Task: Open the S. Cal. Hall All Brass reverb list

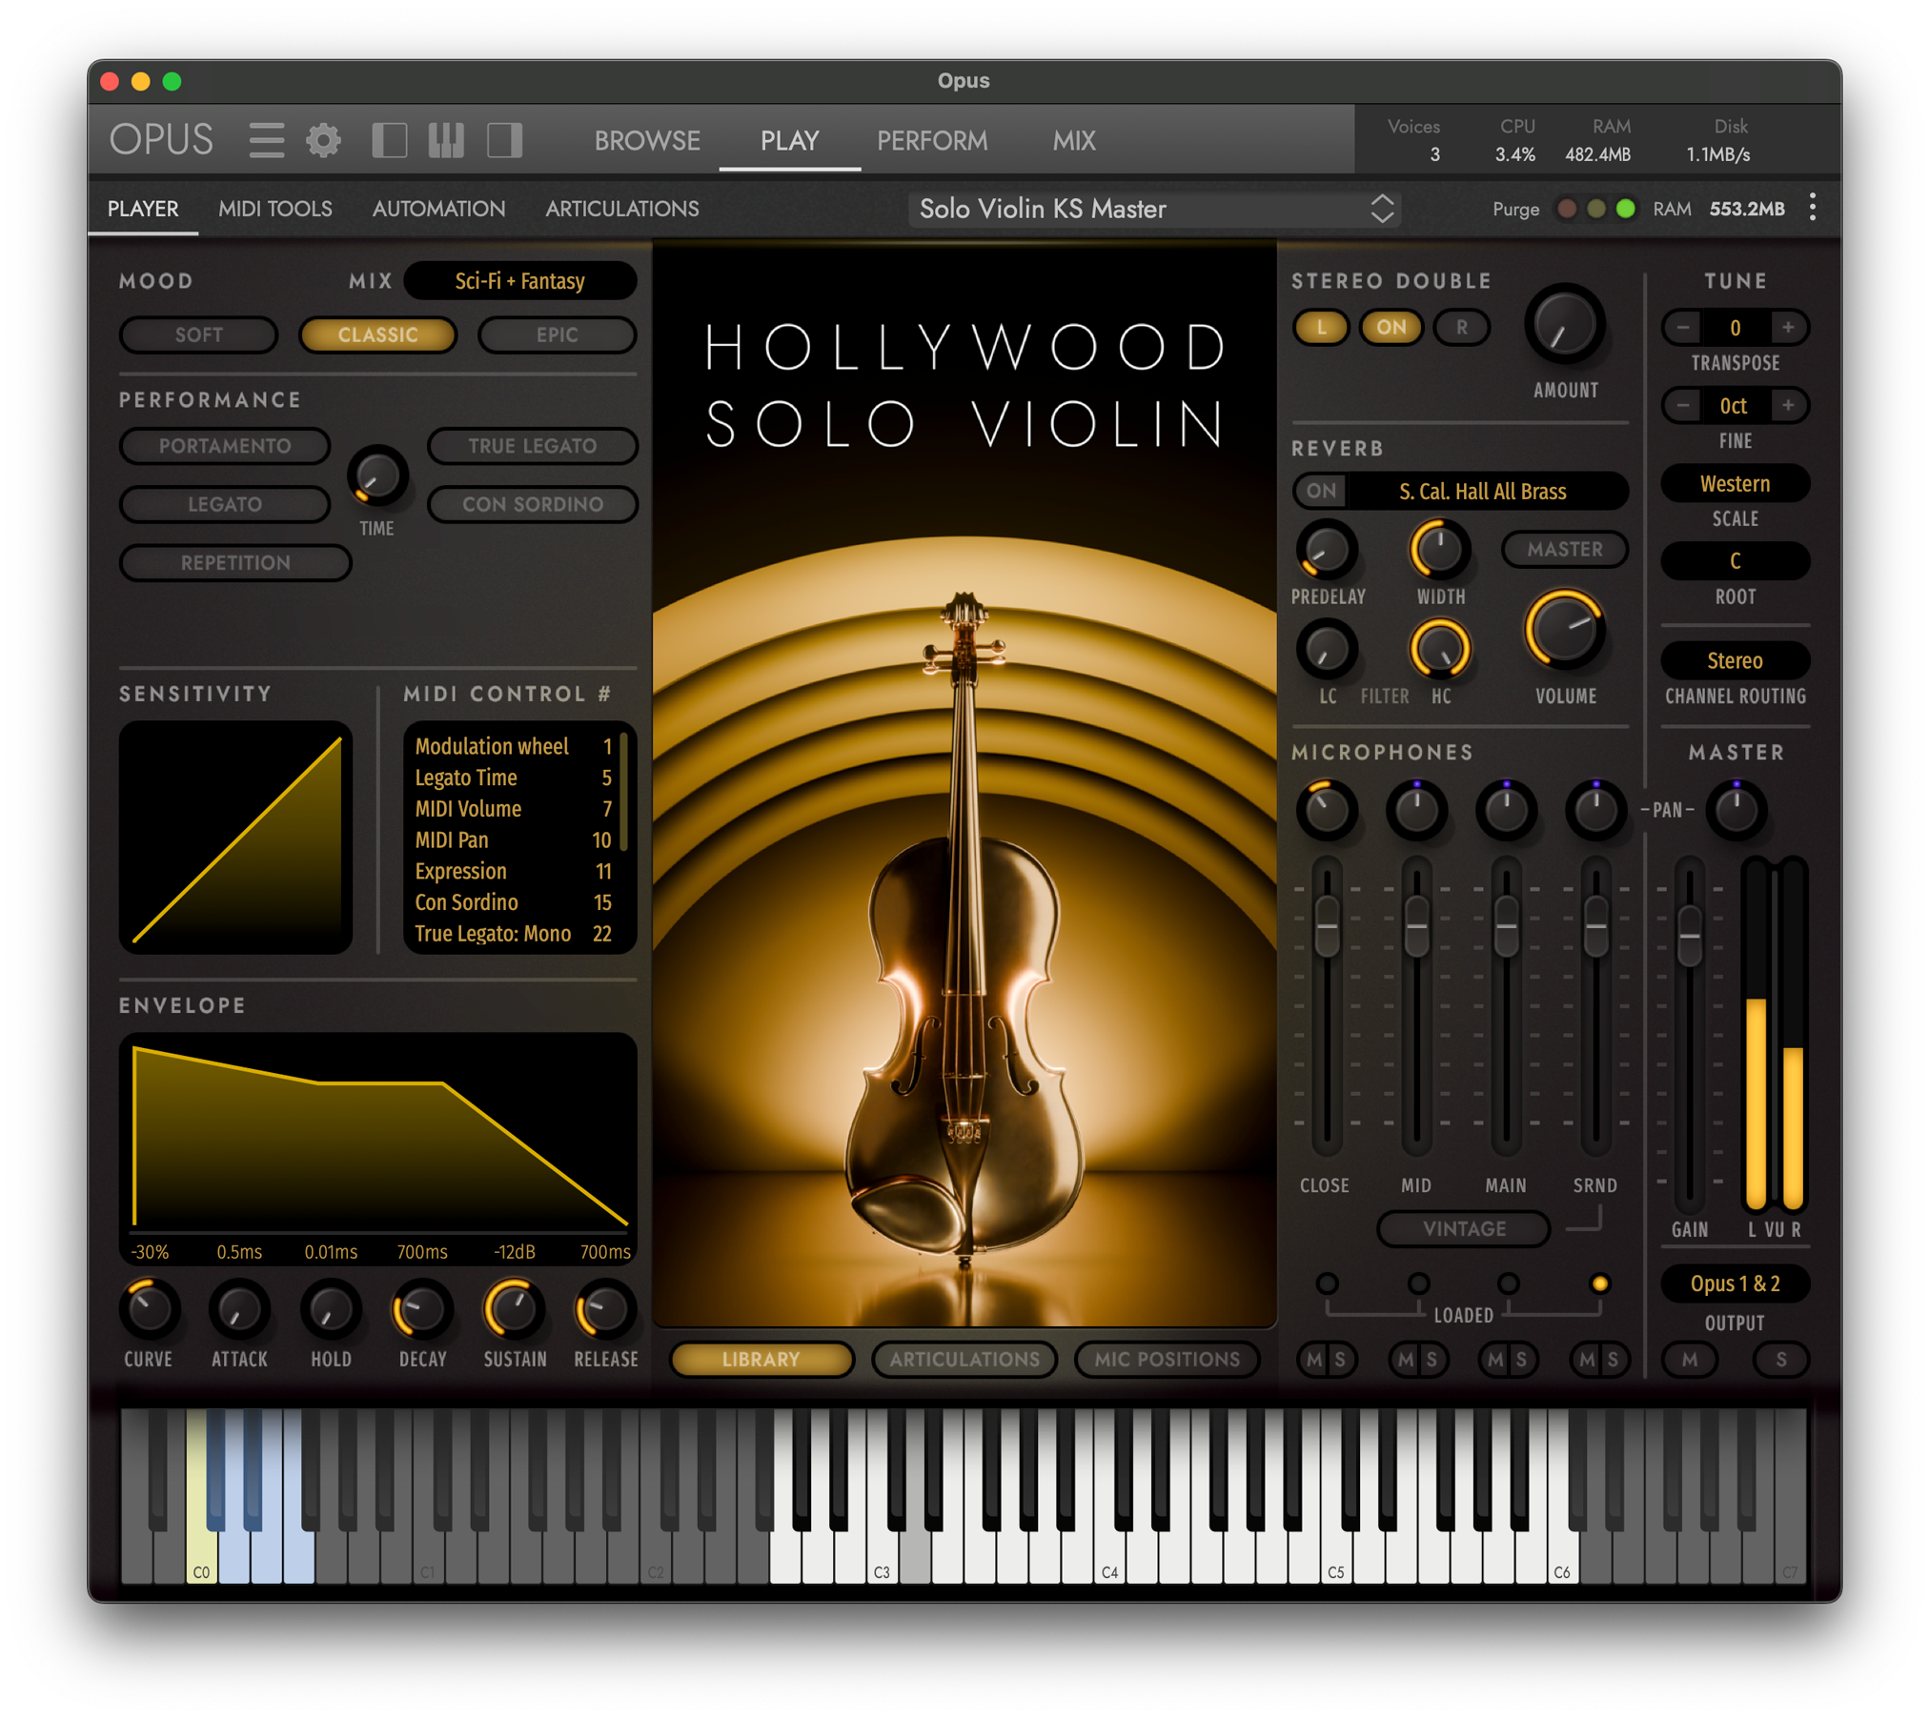Action: tap(1484, 491)
